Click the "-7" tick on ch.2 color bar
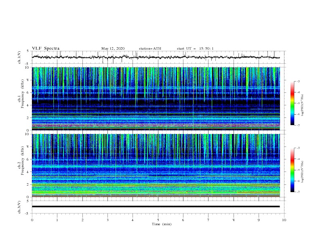The height and width of the screenshot is (247, 320). [x=298, y=192]
